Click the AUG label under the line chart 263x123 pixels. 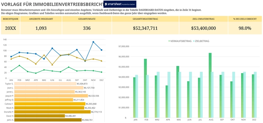(x=68, y=80)
